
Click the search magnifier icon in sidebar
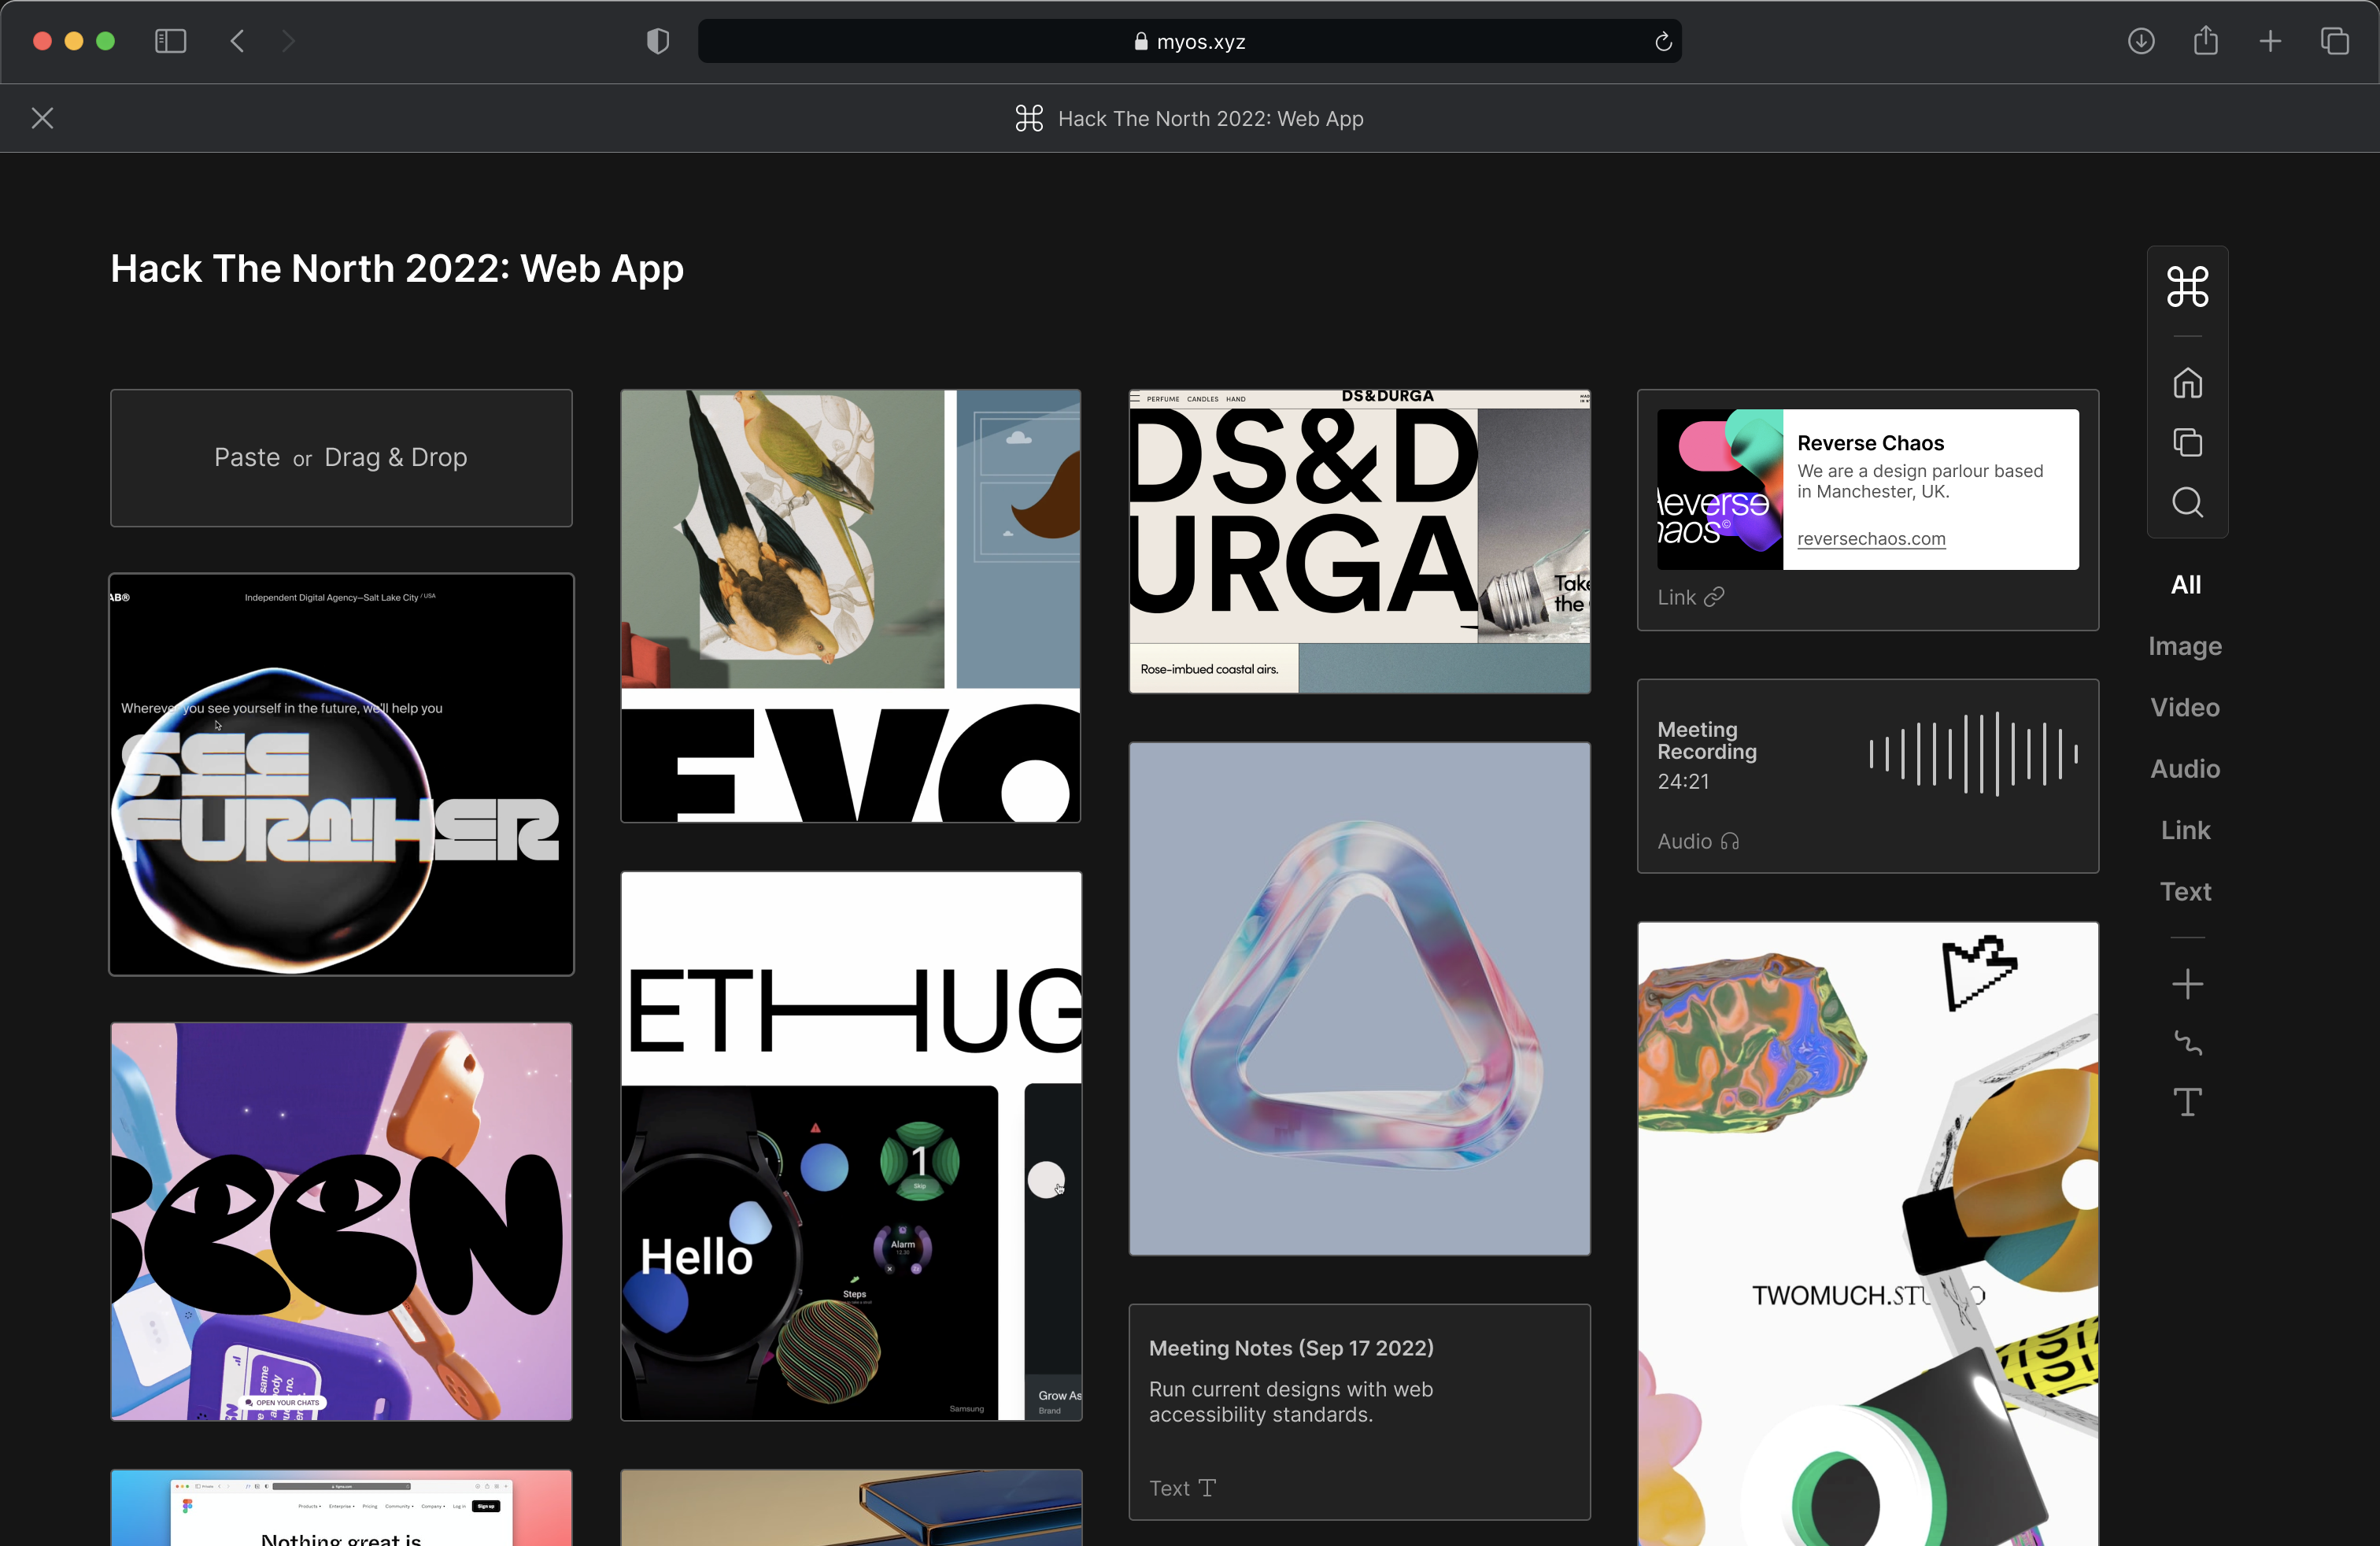click(x=2187, y=502)
